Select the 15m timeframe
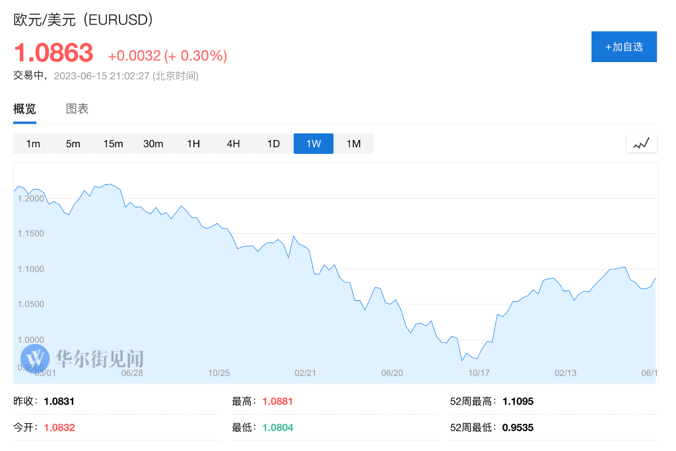This screenshot has width=676, height=451. 114,143
